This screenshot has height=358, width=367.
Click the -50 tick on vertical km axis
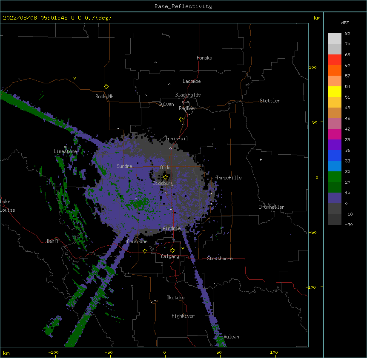313,232
